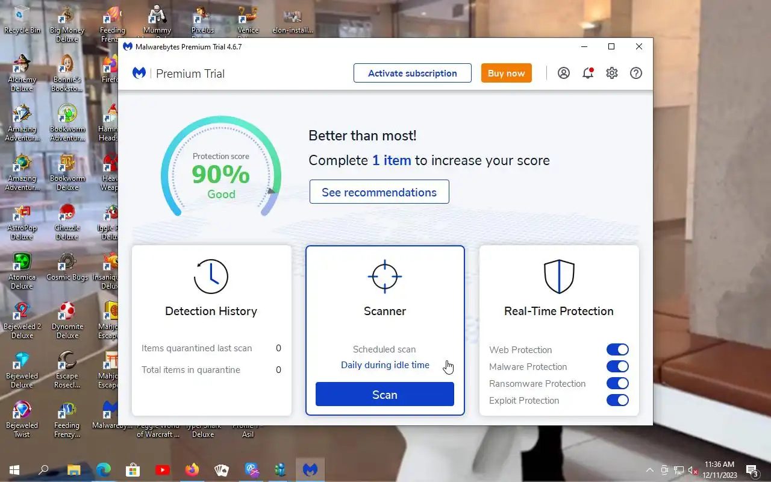Toggle Exploit Protection switch
Image resolution: width=771 pixels, height=482 pixels.
(x=617, y=400)
